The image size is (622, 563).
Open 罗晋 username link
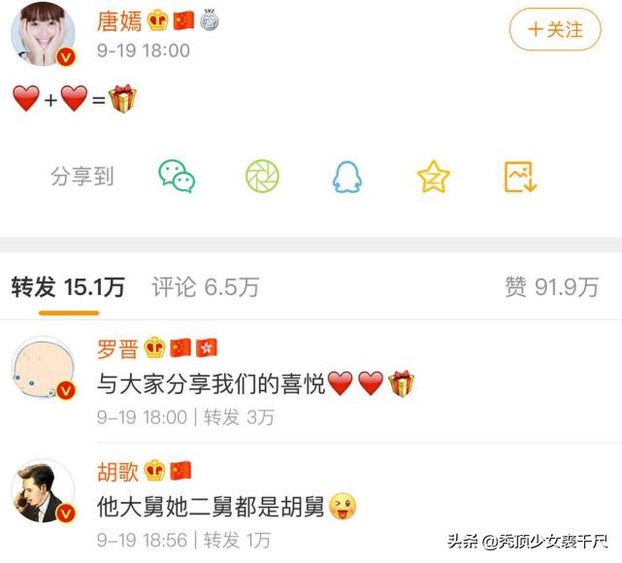117,349
